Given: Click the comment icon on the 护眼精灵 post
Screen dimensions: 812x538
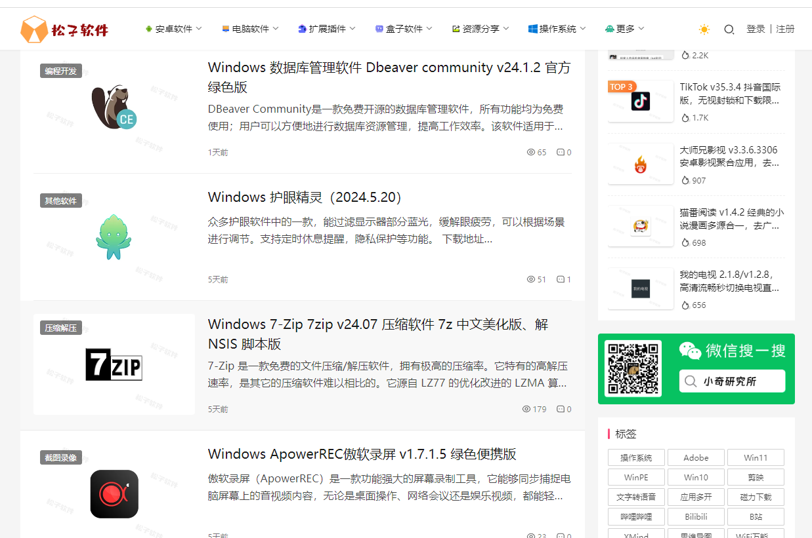Looking at the screenshot, I should (561, 279).
